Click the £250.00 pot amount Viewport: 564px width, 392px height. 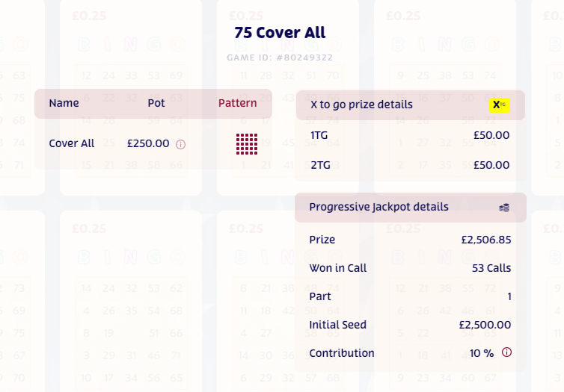coord(148,143)
